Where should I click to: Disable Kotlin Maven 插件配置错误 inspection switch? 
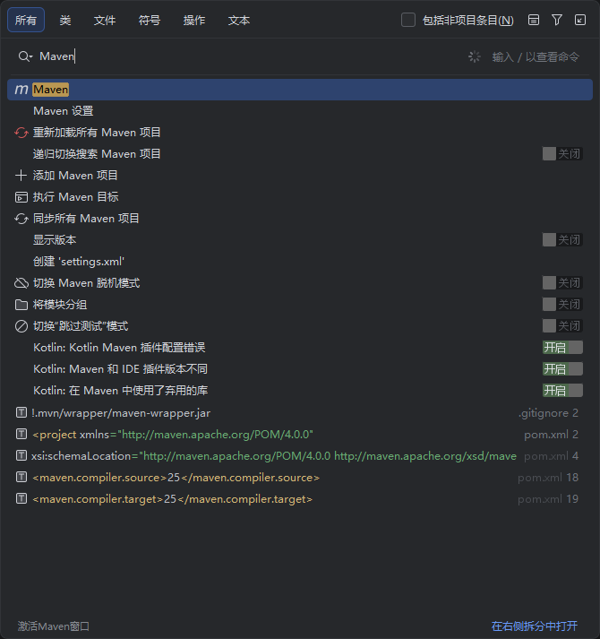point(562,348)
